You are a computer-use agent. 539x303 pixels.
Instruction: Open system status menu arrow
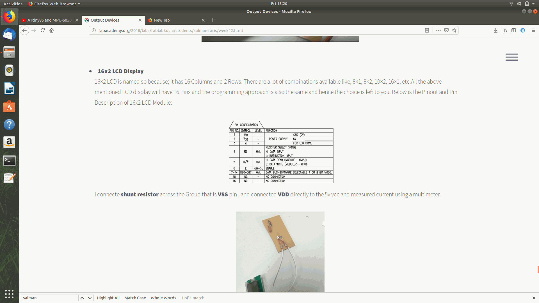coord(533,4)
